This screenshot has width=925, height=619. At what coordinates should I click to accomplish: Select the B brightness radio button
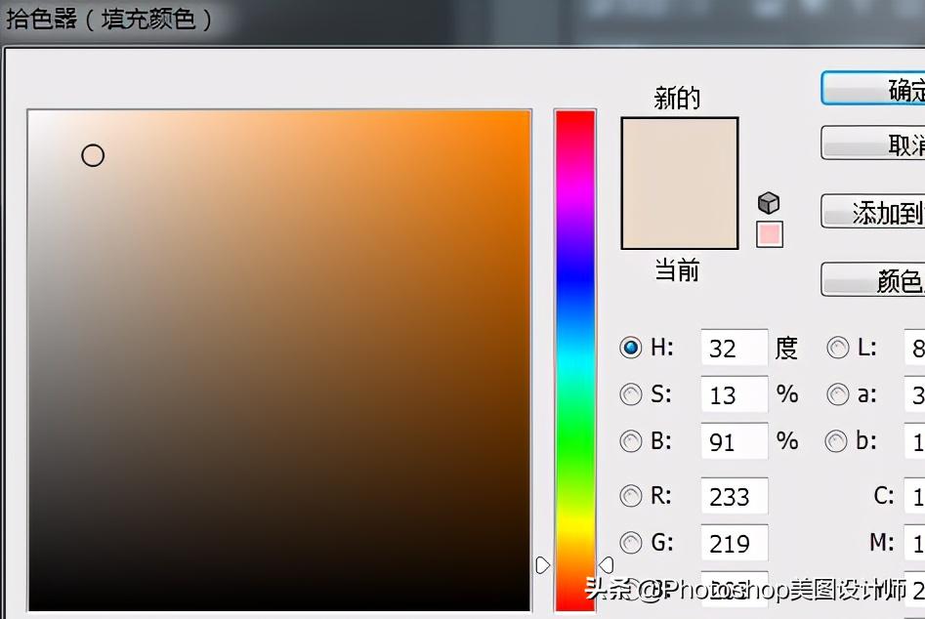[x=631, y=441]
